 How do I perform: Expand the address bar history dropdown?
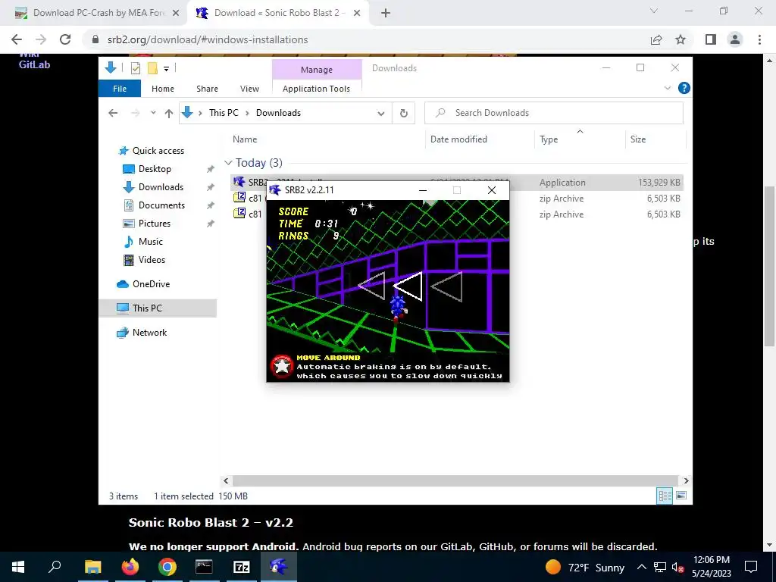point(380,114)
